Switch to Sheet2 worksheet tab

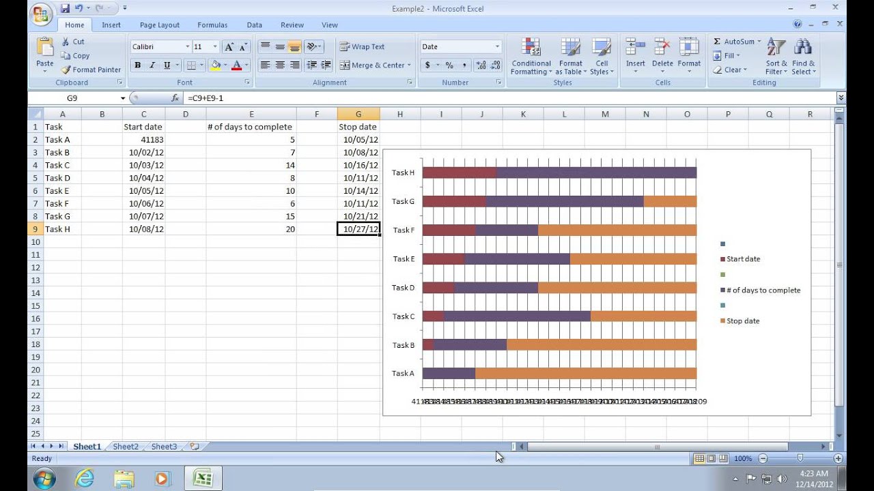pos(126,447)
